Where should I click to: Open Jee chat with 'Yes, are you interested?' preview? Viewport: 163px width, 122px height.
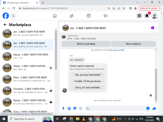click(x=27, y=34)
